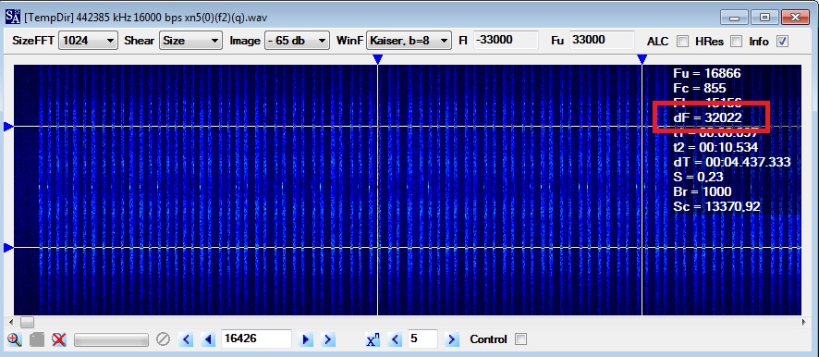This screenshot has height=357, width=819.
Task: Click the 'S = 0,23' readout
Action: (699, 177)
